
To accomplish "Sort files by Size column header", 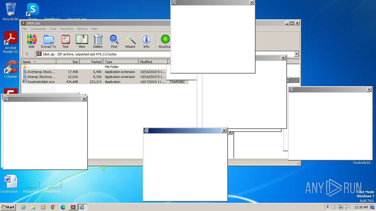I will click(x=68, y=62).
